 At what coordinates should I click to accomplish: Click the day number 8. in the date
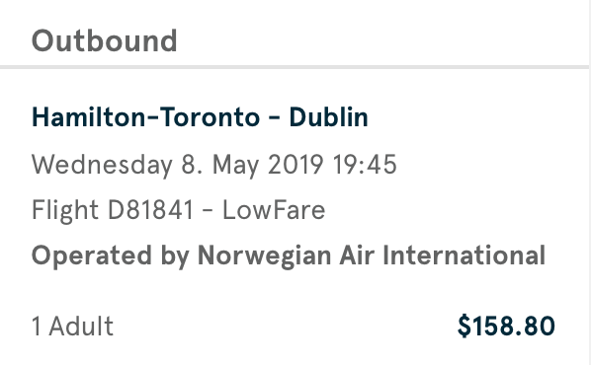[192, 165]
